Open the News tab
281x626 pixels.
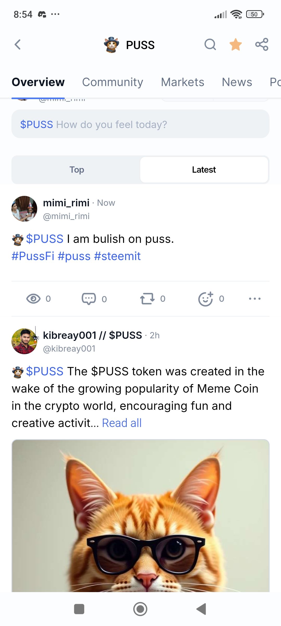pyautogui.click(x=237, y=82)
